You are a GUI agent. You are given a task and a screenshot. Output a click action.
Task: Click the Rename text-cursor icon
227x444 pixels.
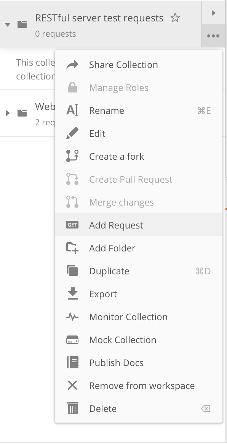tap(72, 110)
